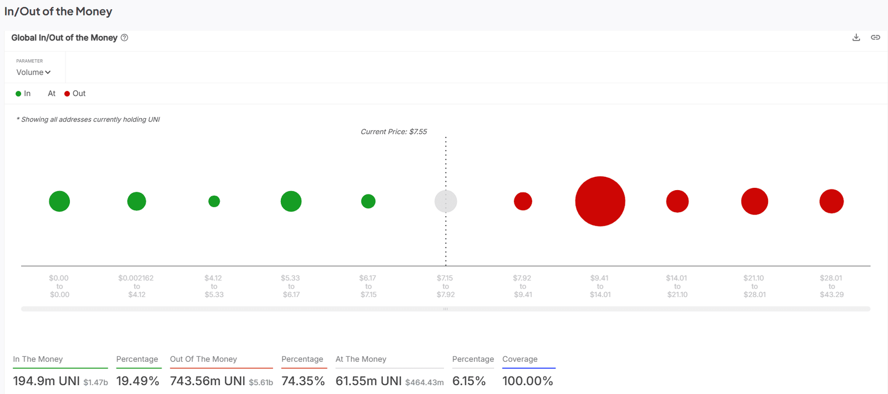Click the horizontal chart scrollbar handle
Screen dimensions: 888x394
click(446, 309)
